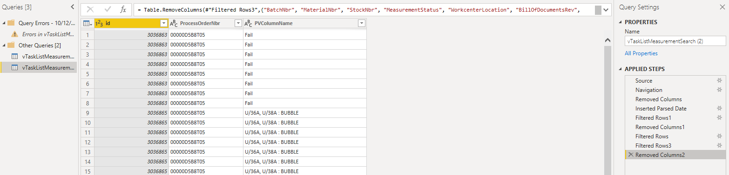Open filter dropdown for PVColumnName column
The width and height of the screenshot is (729, 175).
pos(361,23)
